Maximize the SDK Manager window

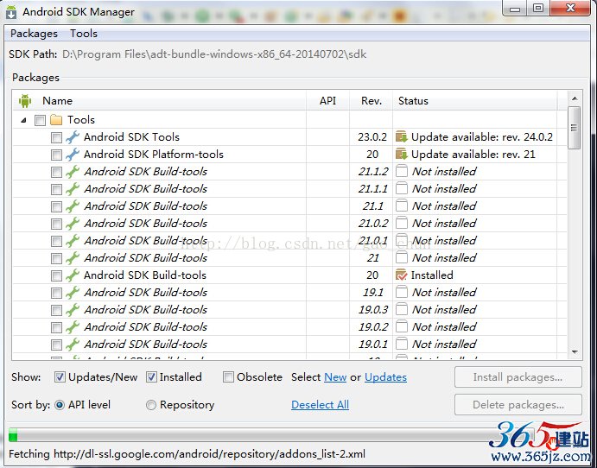pos(538,9)
